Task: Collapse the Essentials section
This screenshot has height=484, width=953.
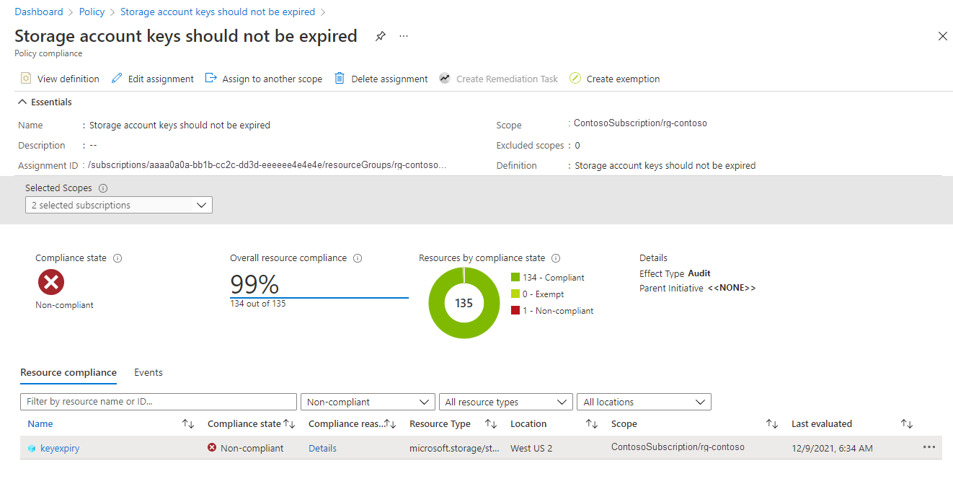Action: coord(22,102)
